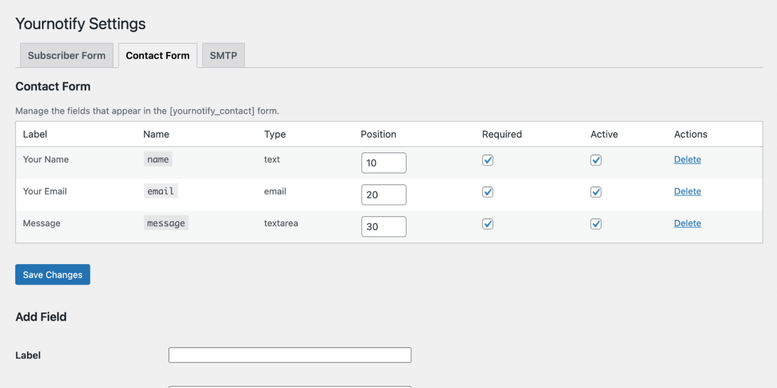Disable the Active checkbox for Your Email
Image resolution: width=777 pixels, height=388 pixels.
595,192
